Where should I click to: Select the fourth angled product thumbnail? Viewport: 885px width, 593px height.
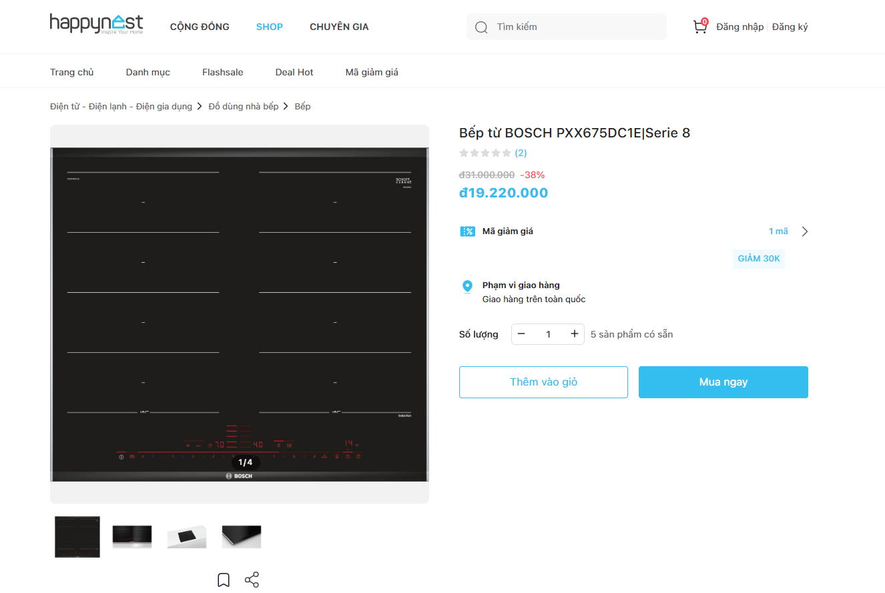point(242,536)
